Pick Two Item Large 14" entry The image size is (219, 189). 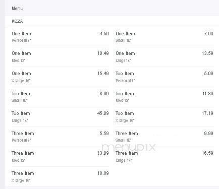coord(60,117)
